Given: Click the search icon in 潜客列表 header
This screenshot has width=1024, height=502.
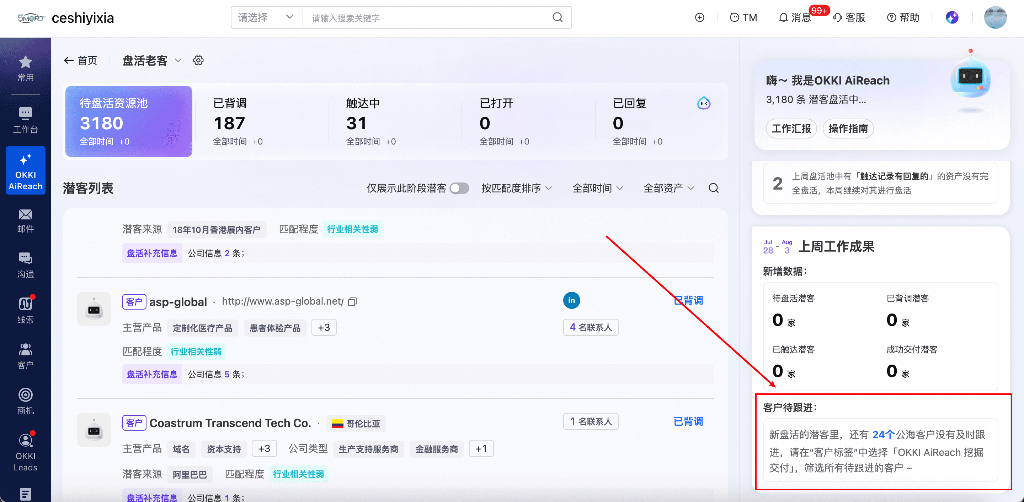Looking at the screenshot, I should [714, 188].
